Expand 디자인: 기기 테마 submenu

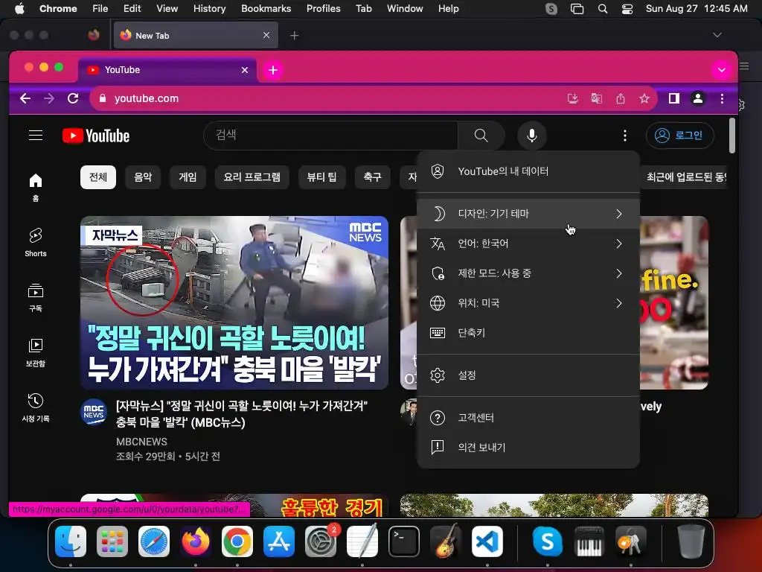pyautogui.click(x=528, y=214)
